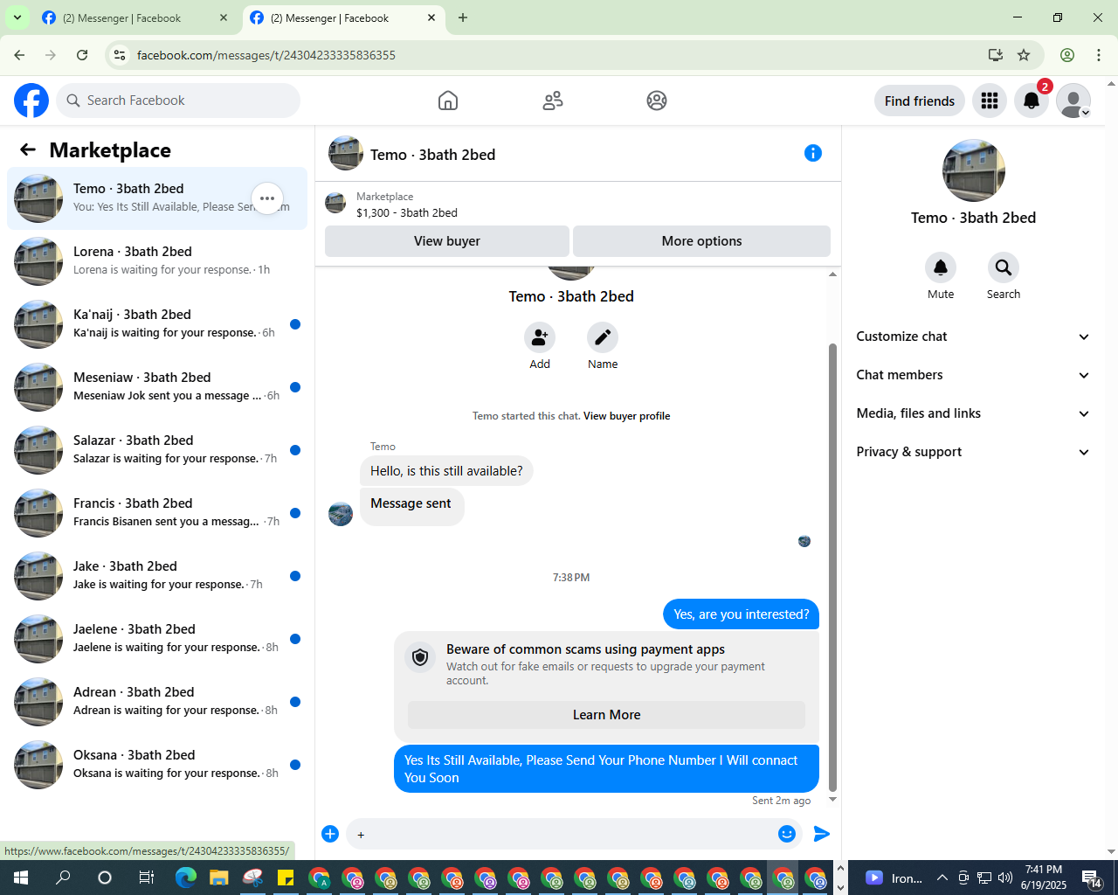Viewport: 1118px width, 895px height.
Task: Launch Microsoft Edge from the taskbar
Action: [x=186, y=878]
